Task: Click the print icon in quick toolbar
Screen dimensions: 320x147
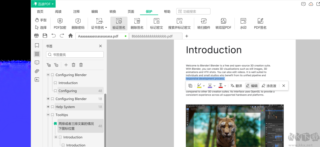Action: point(36,36)
